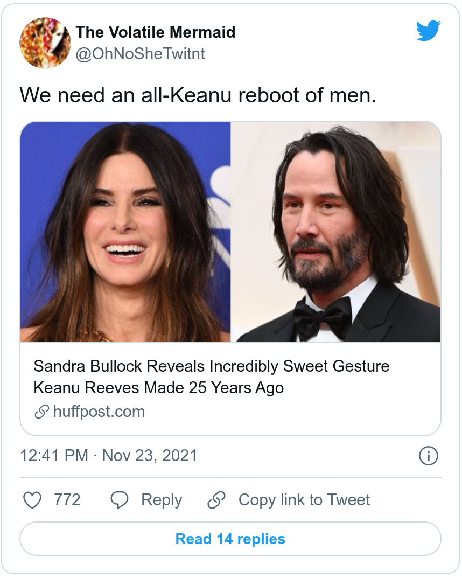462x578 pixels.
Task: Visit the huffpost.com source link
Action: point(99,412)
